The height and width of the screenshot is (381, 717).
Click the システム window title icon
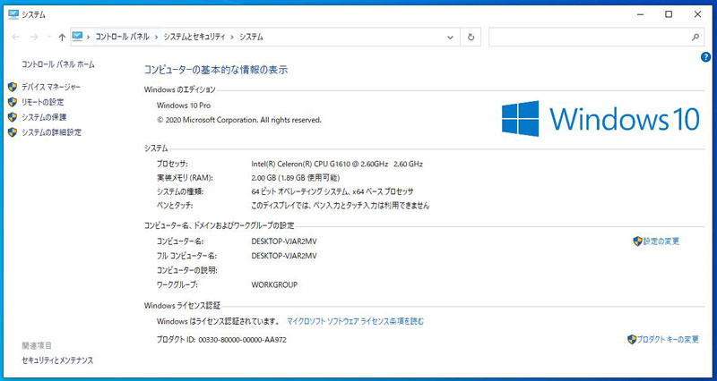pos(13,14)
